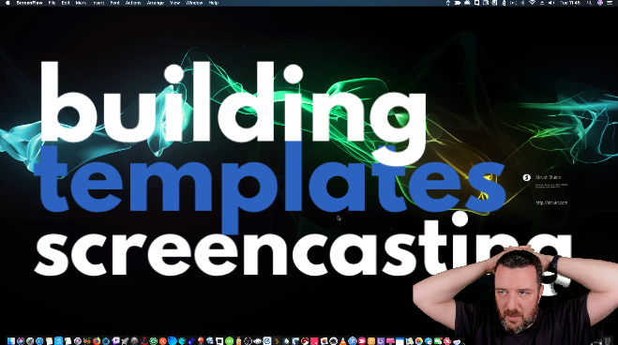Open the Mark menu
Viewport: 618px width, 345px height.
tap(81, 3)
